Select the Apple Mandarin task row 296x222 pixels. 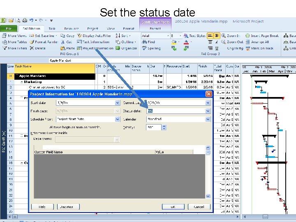click(x=55, y=76)
